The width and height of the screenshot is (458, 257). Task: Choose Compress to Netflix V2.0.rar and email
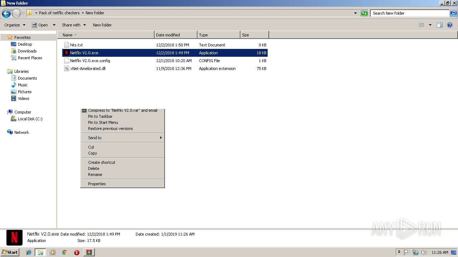[x=122, y=111]
